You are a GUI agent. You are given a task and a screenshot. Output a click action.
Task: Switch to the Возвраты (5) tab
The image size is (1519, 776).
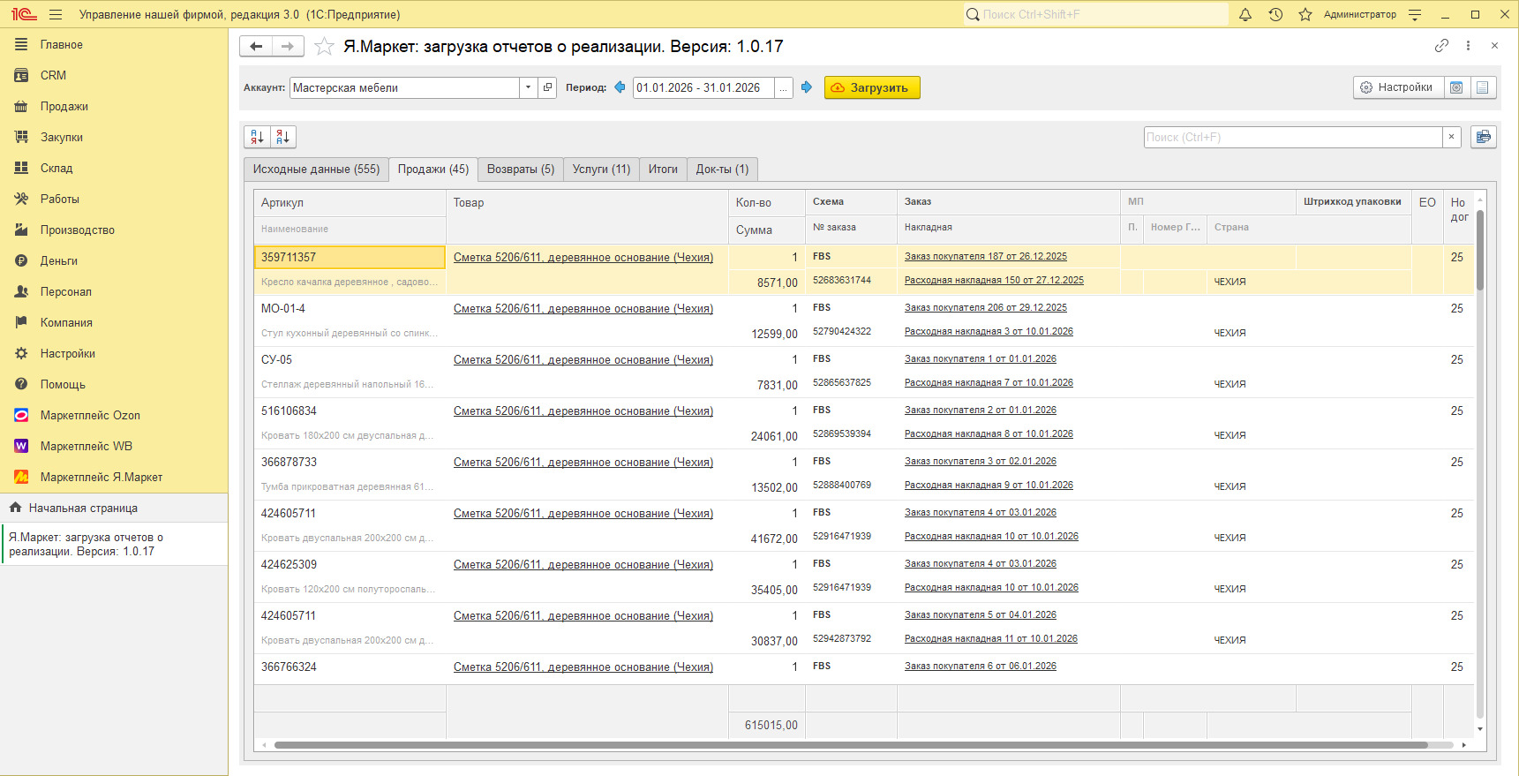[520, 169]
